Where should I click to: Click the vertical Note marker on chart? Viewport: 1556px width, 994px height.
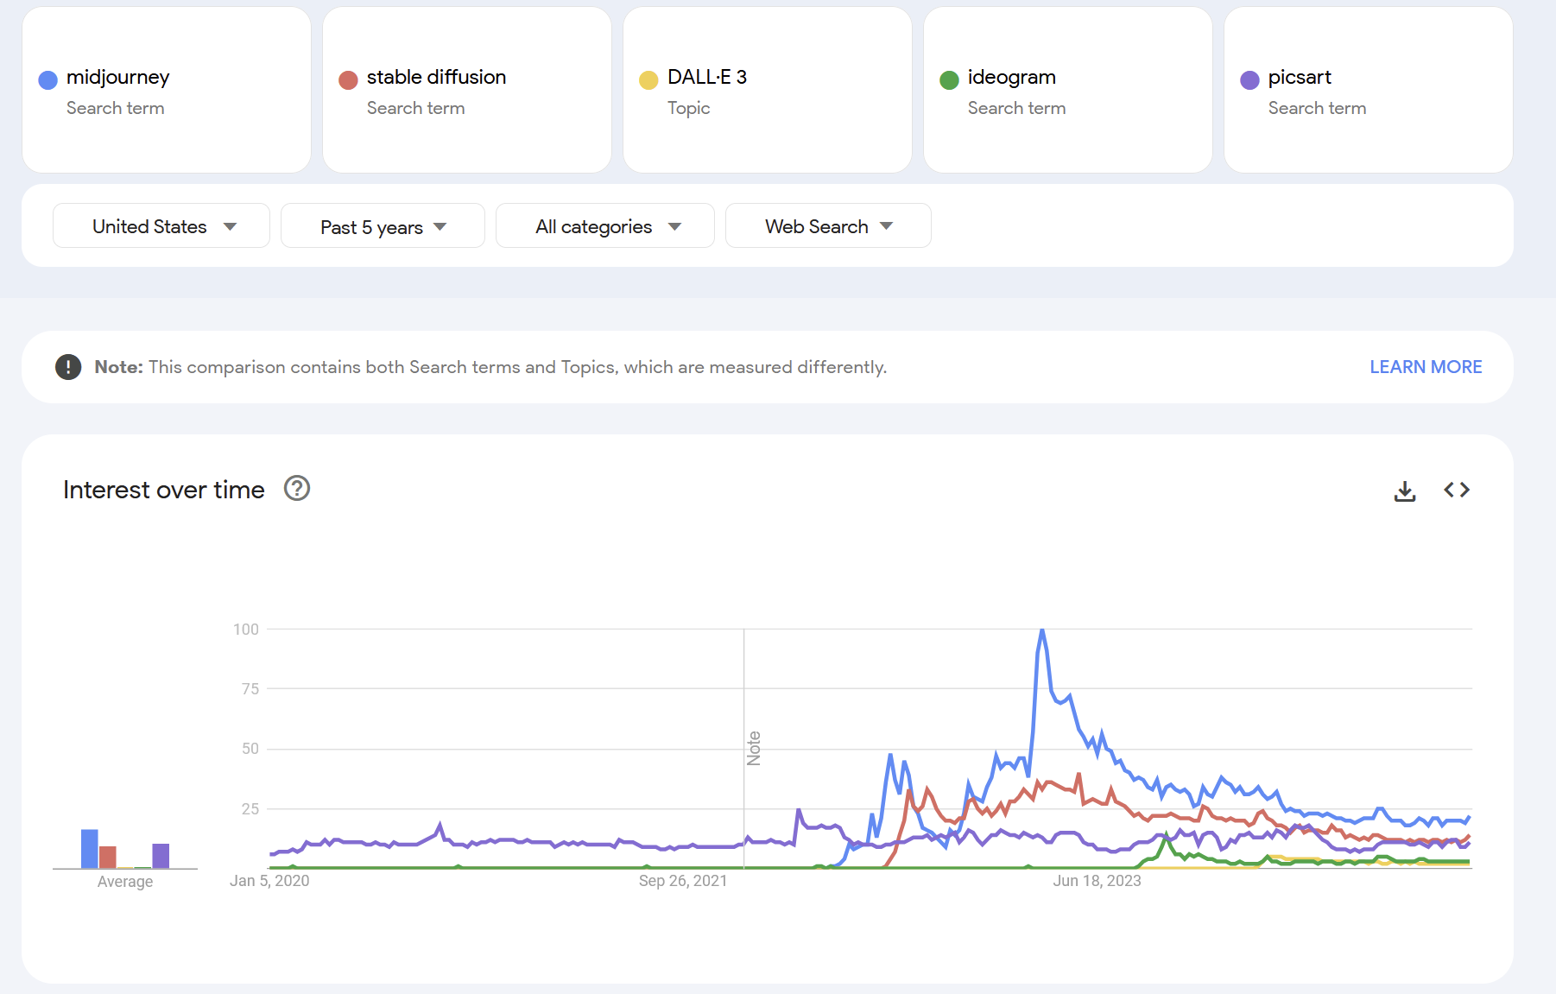pos(754,748)
